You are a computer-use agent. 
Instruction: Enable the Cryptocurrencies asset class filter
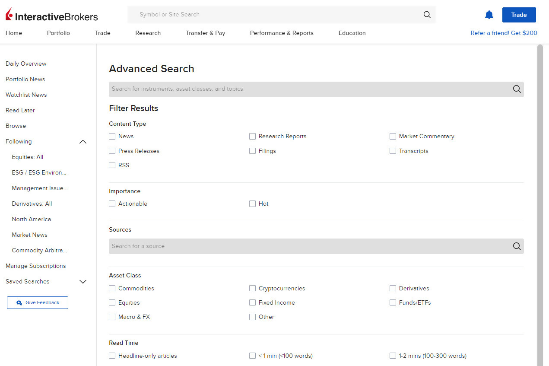point(252,288)
